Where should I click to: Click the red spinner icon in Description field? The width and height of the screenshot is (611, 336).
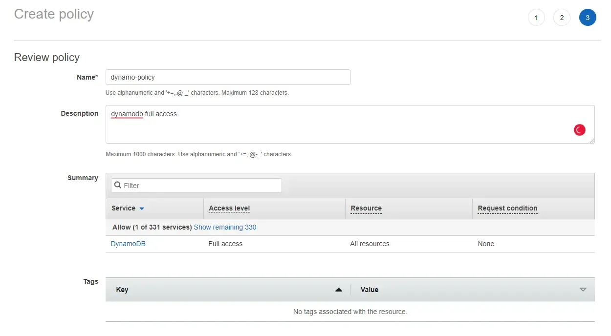click(x=579, y=129)
